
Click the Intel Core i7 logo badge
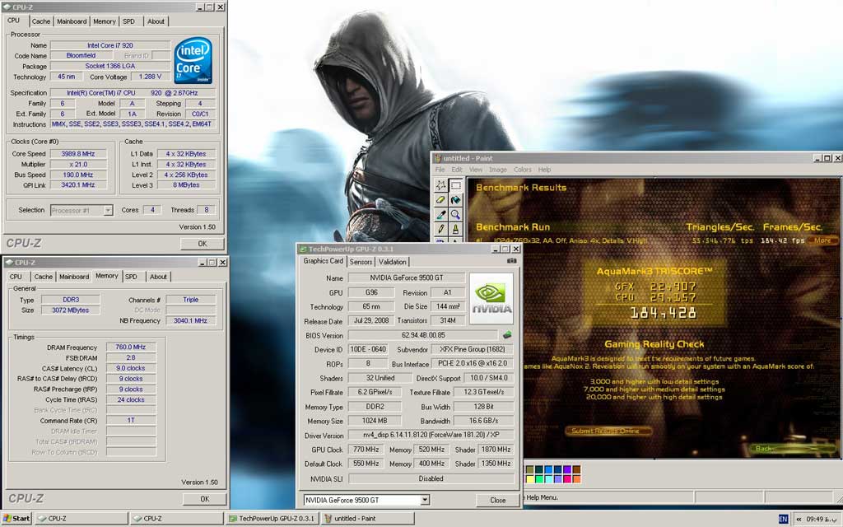(193, 60)
